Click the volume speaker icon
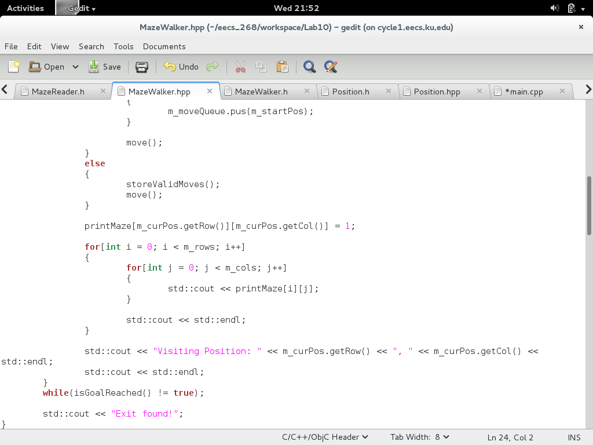 554,8
